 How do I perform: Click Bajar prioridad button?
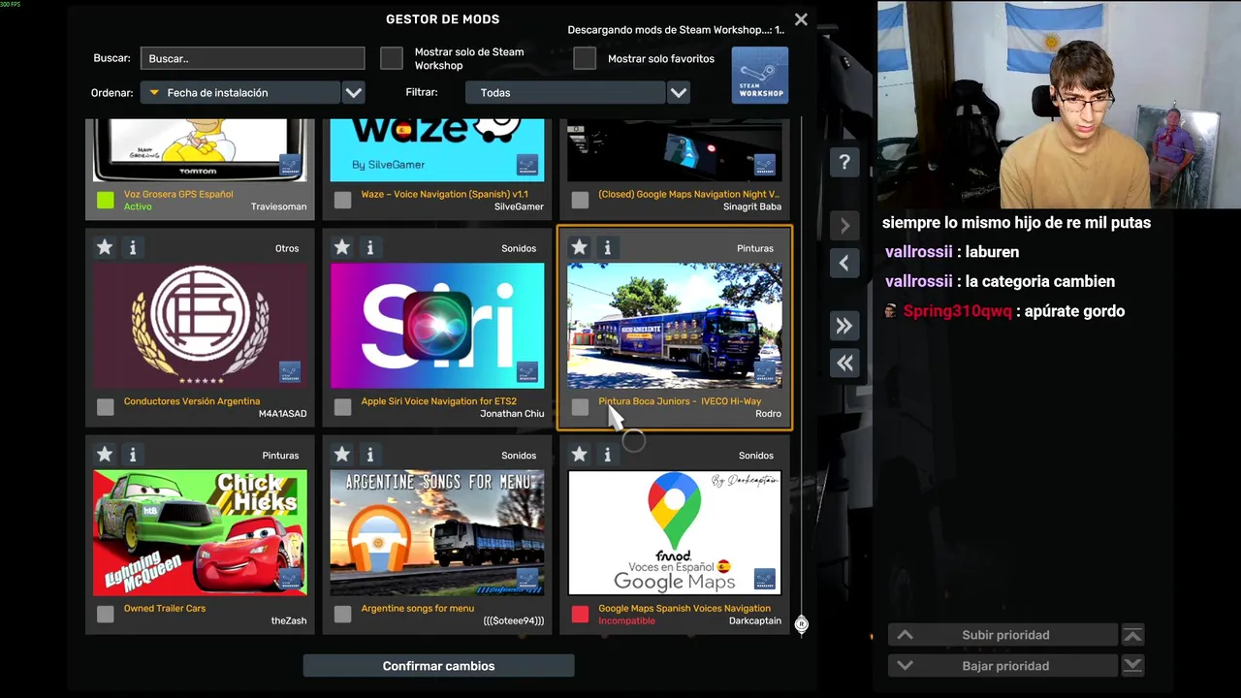(1002, 666)
